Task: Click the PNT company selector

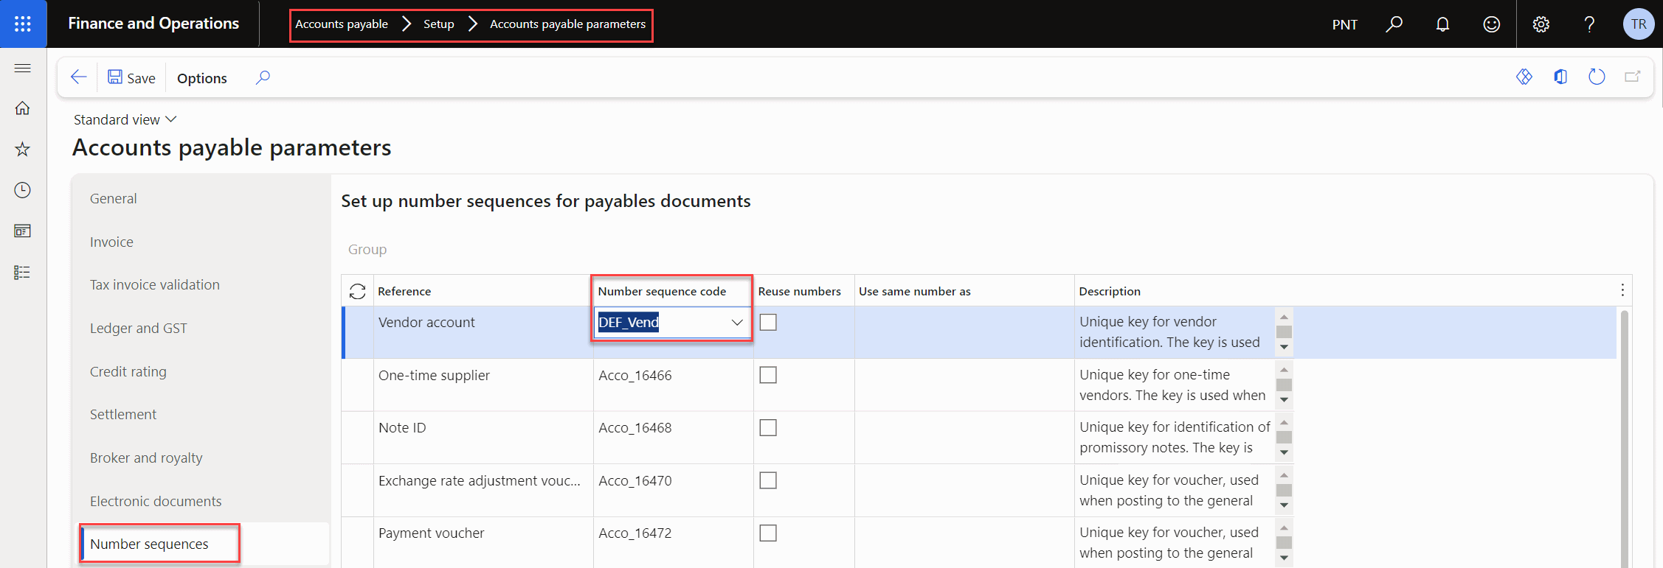Action: click(1344, 24)
